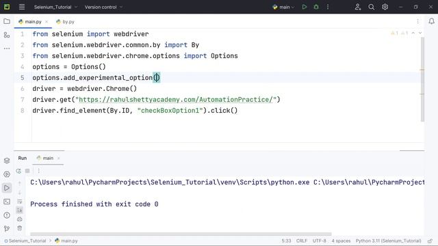Place cursor at line 4 options = Options()
This screenshot has height=246, width=438.
69,67
